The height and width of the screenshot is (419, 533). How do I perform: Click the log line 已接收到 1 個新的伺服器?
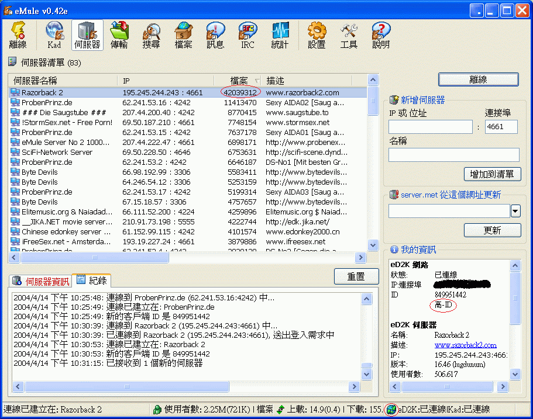click(108, 363)
